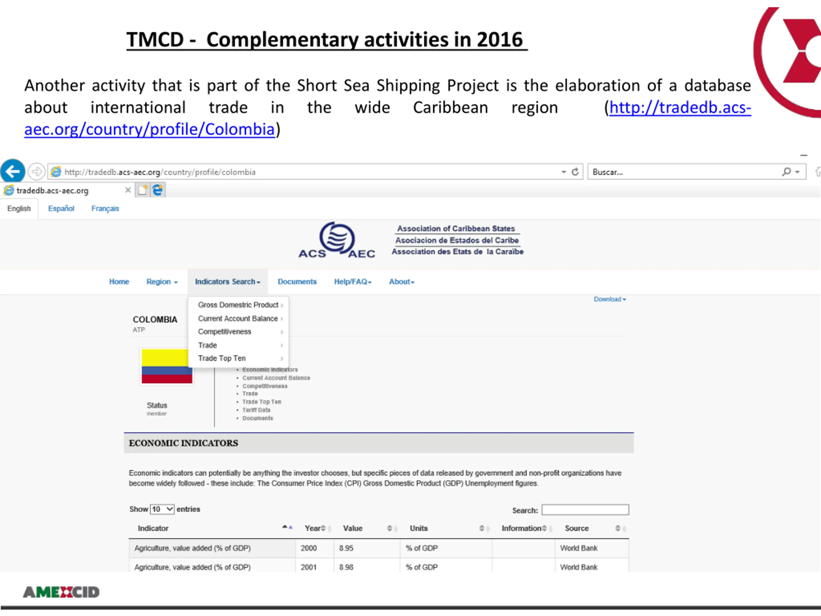Open the Show entries count dropdown
This screenshot has height=616, width=821.
pyautogui.click(x=162, y=509)
